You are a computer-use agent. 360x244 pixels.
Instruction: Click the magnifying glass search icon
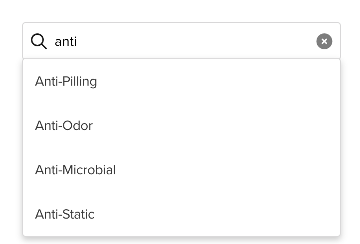pos(39,41)
